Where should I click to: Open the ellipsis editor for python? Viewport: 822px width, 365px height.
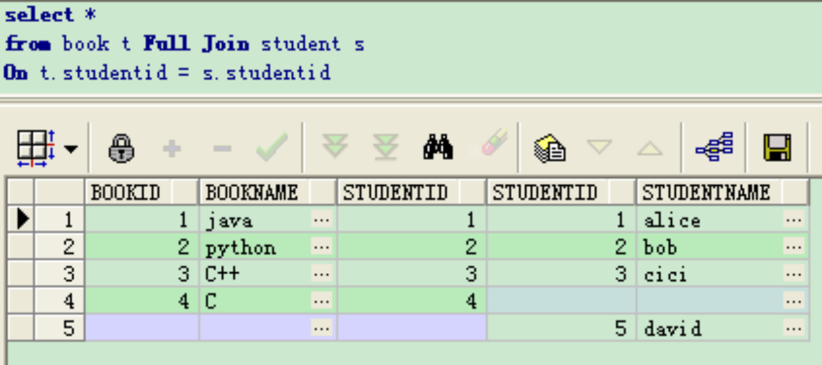coord(322,247)
